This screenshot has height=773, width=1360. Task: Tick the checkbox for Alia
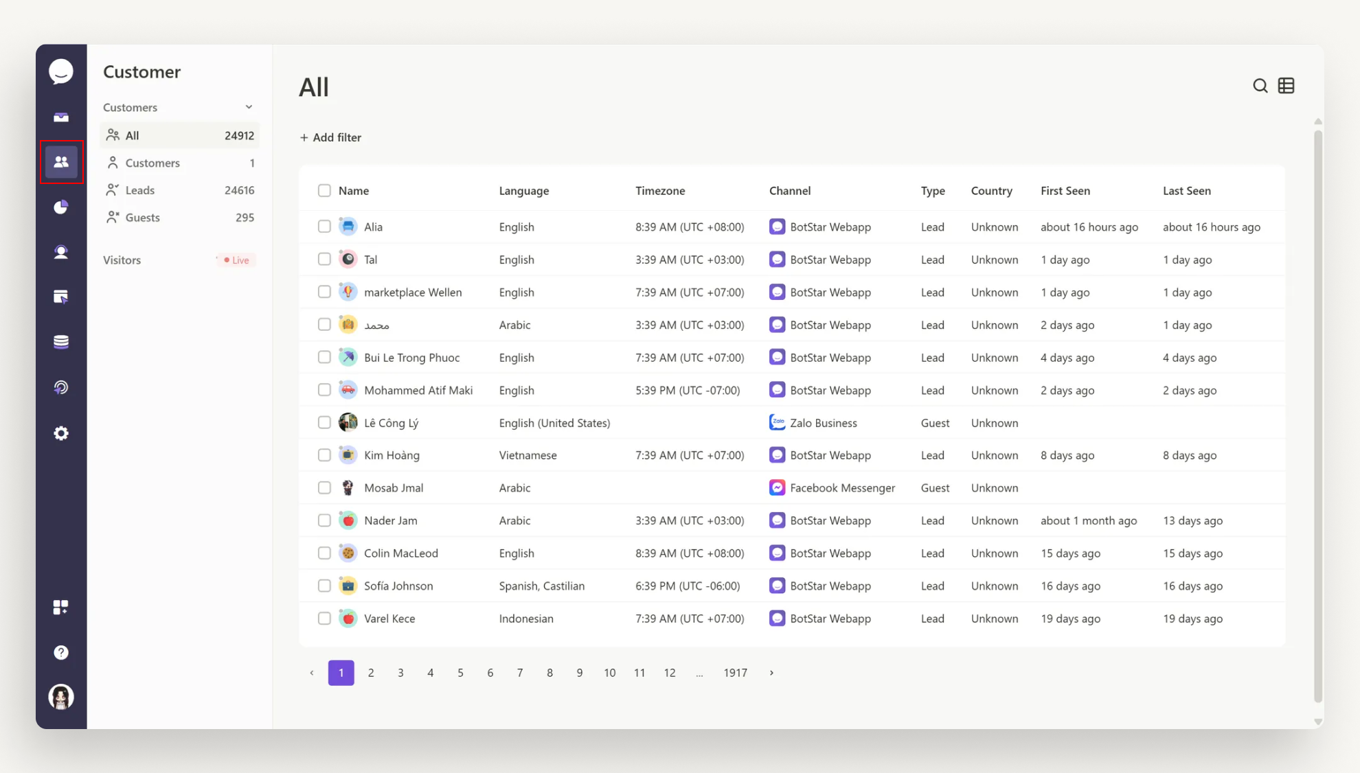(324, 227)
